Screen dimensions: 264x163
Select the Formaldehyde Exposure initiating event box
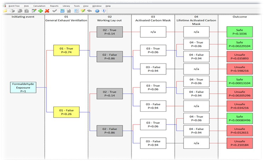23,88
